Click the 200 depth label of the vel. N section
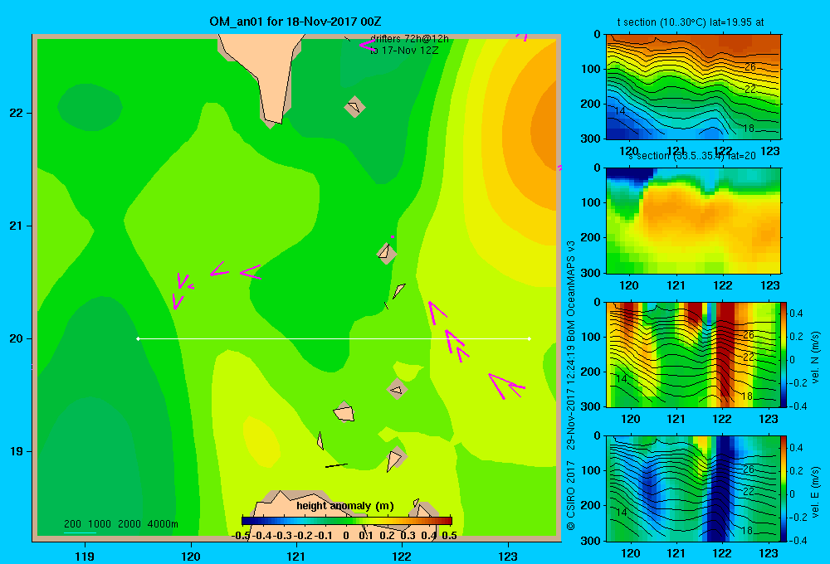The width and height of the screenshot is (830, 564). 591,372
